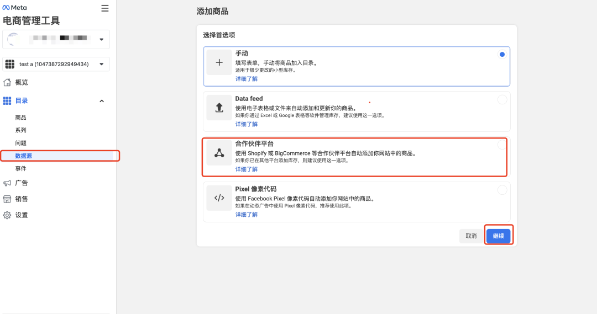
Task: Open 详细了解 link under Pixel 像素代码
Action: pyautogui.click(x=247, y=215)
